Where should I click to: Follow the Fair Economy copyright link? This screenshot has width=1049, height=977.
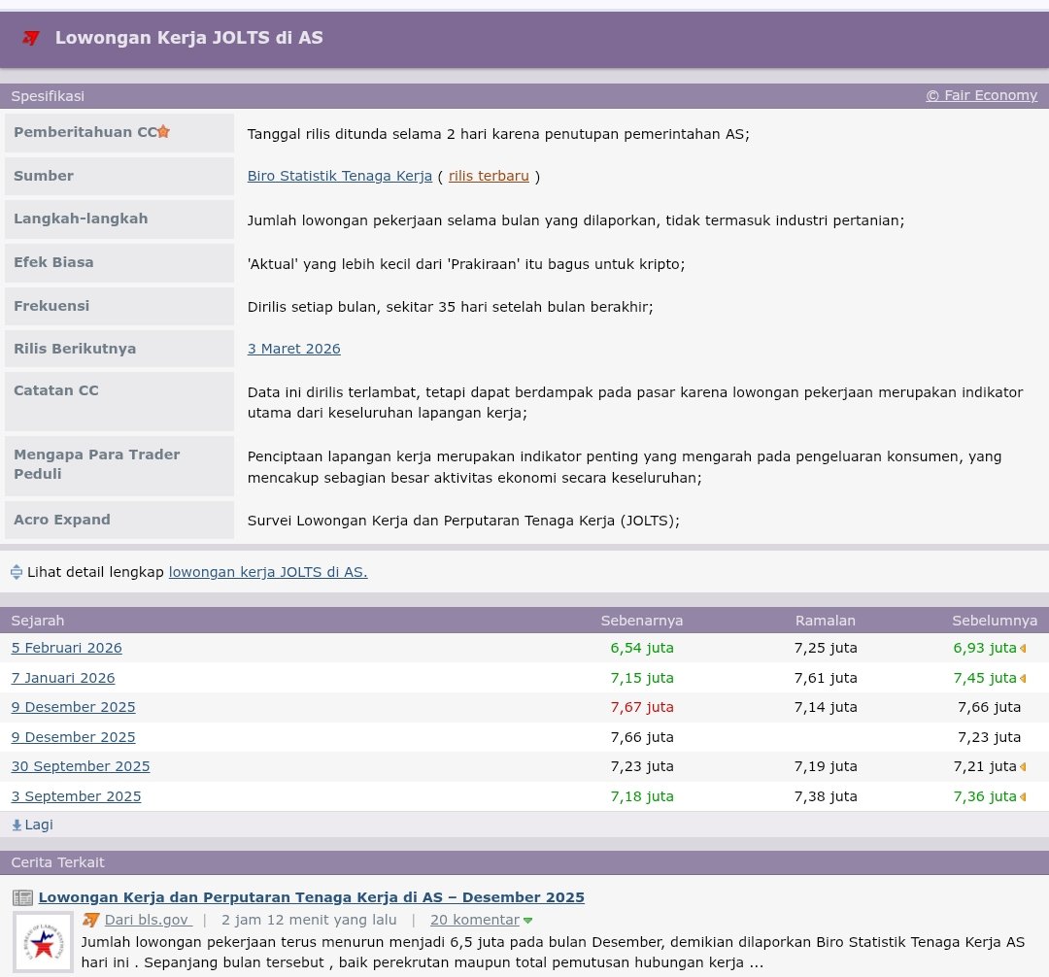pyautogui.click(x=981, y=95)
